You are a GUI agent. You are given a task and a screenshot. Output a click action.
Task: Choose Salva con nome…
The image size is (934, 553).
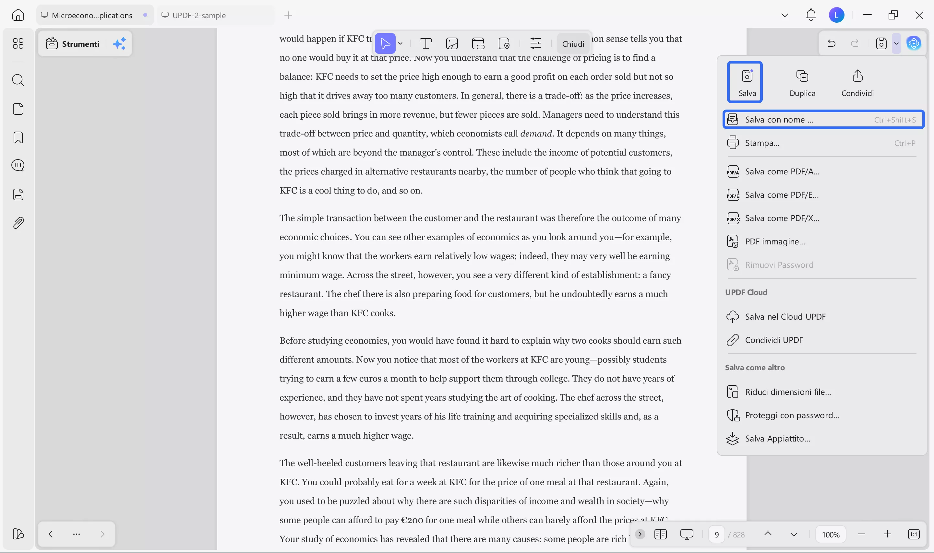click(823, 119)
